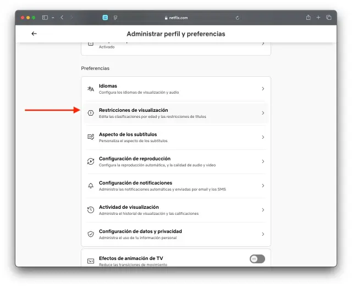Click the Aspecto de los subtítulos icon
This screenshot has width=352, height=287.
[91, 137]
